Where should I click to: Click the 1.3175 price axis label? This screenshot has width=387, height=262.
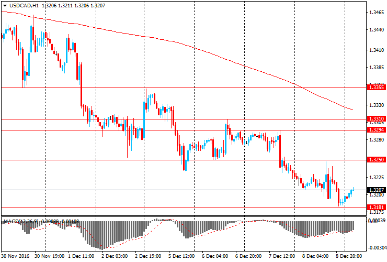click(377, 212)
